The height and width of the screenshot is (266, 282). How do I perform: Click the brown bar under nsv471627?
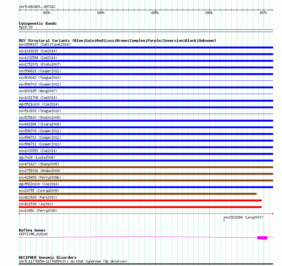(146, 167)
